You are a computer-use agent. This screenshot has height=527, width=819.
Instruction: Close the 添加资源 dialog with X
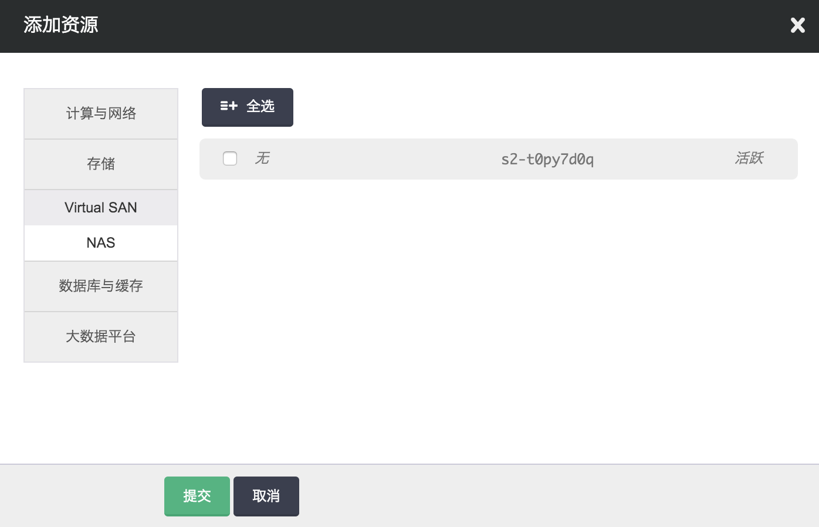point(797,25)
